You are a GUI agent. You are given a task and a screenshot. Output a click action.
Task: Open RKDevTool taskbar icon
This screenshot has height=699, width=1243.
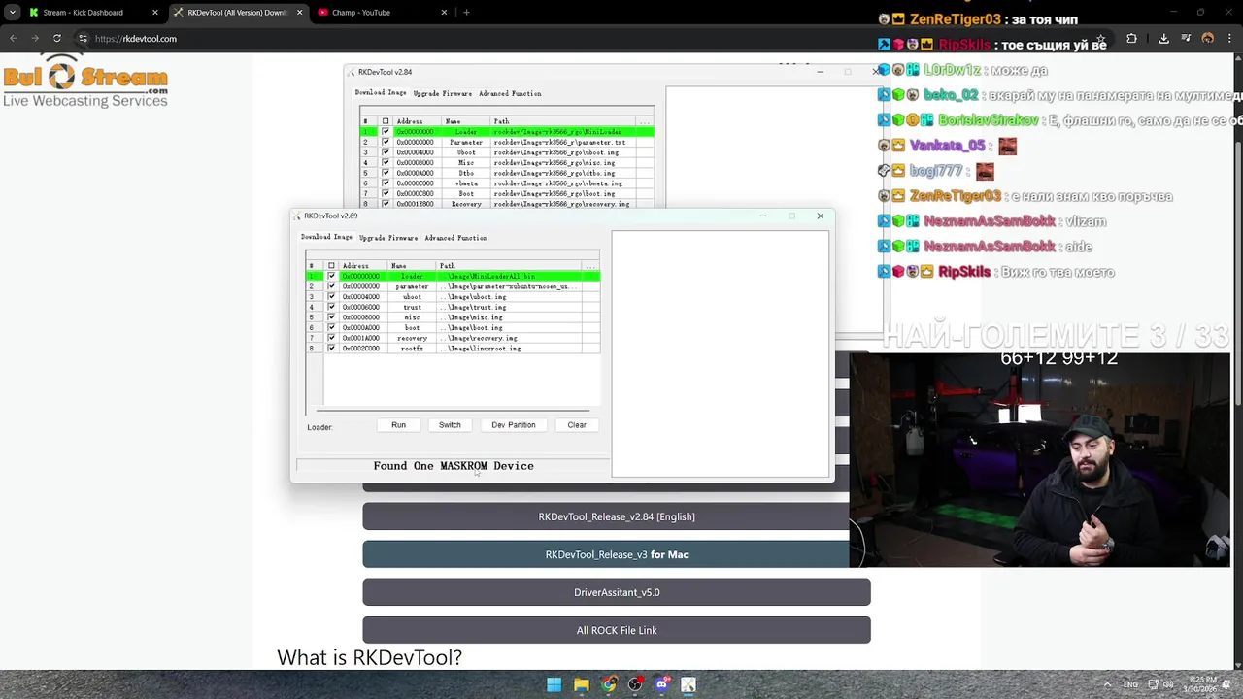pos(689,684)
